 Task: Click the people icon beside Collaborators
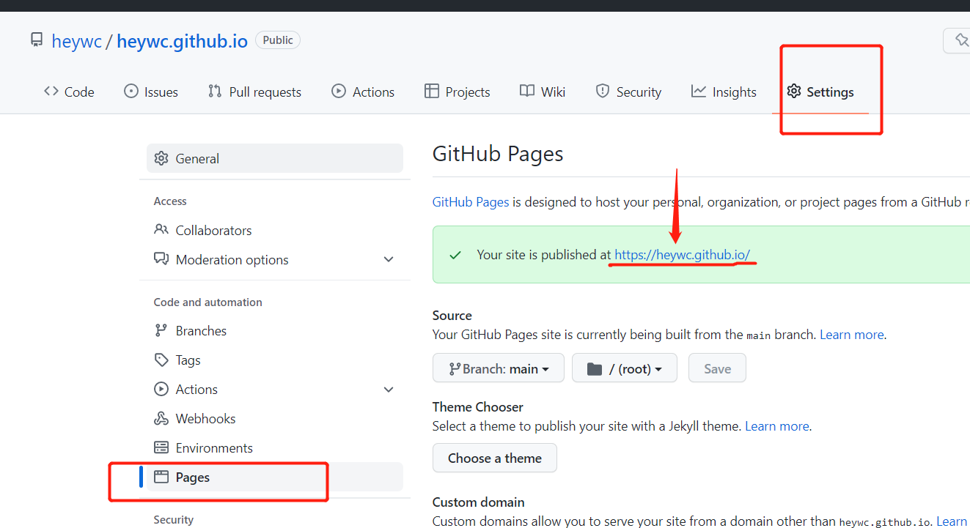click(x=161, y=229)
